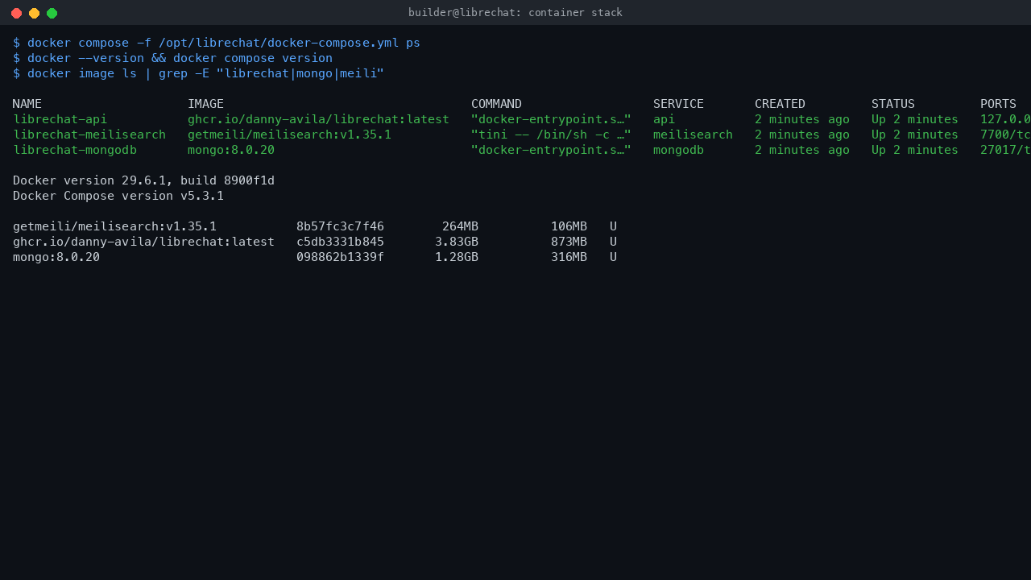Click the port value starting 127.0.0
The image size is (1031, 580).
click(1005, 119)
